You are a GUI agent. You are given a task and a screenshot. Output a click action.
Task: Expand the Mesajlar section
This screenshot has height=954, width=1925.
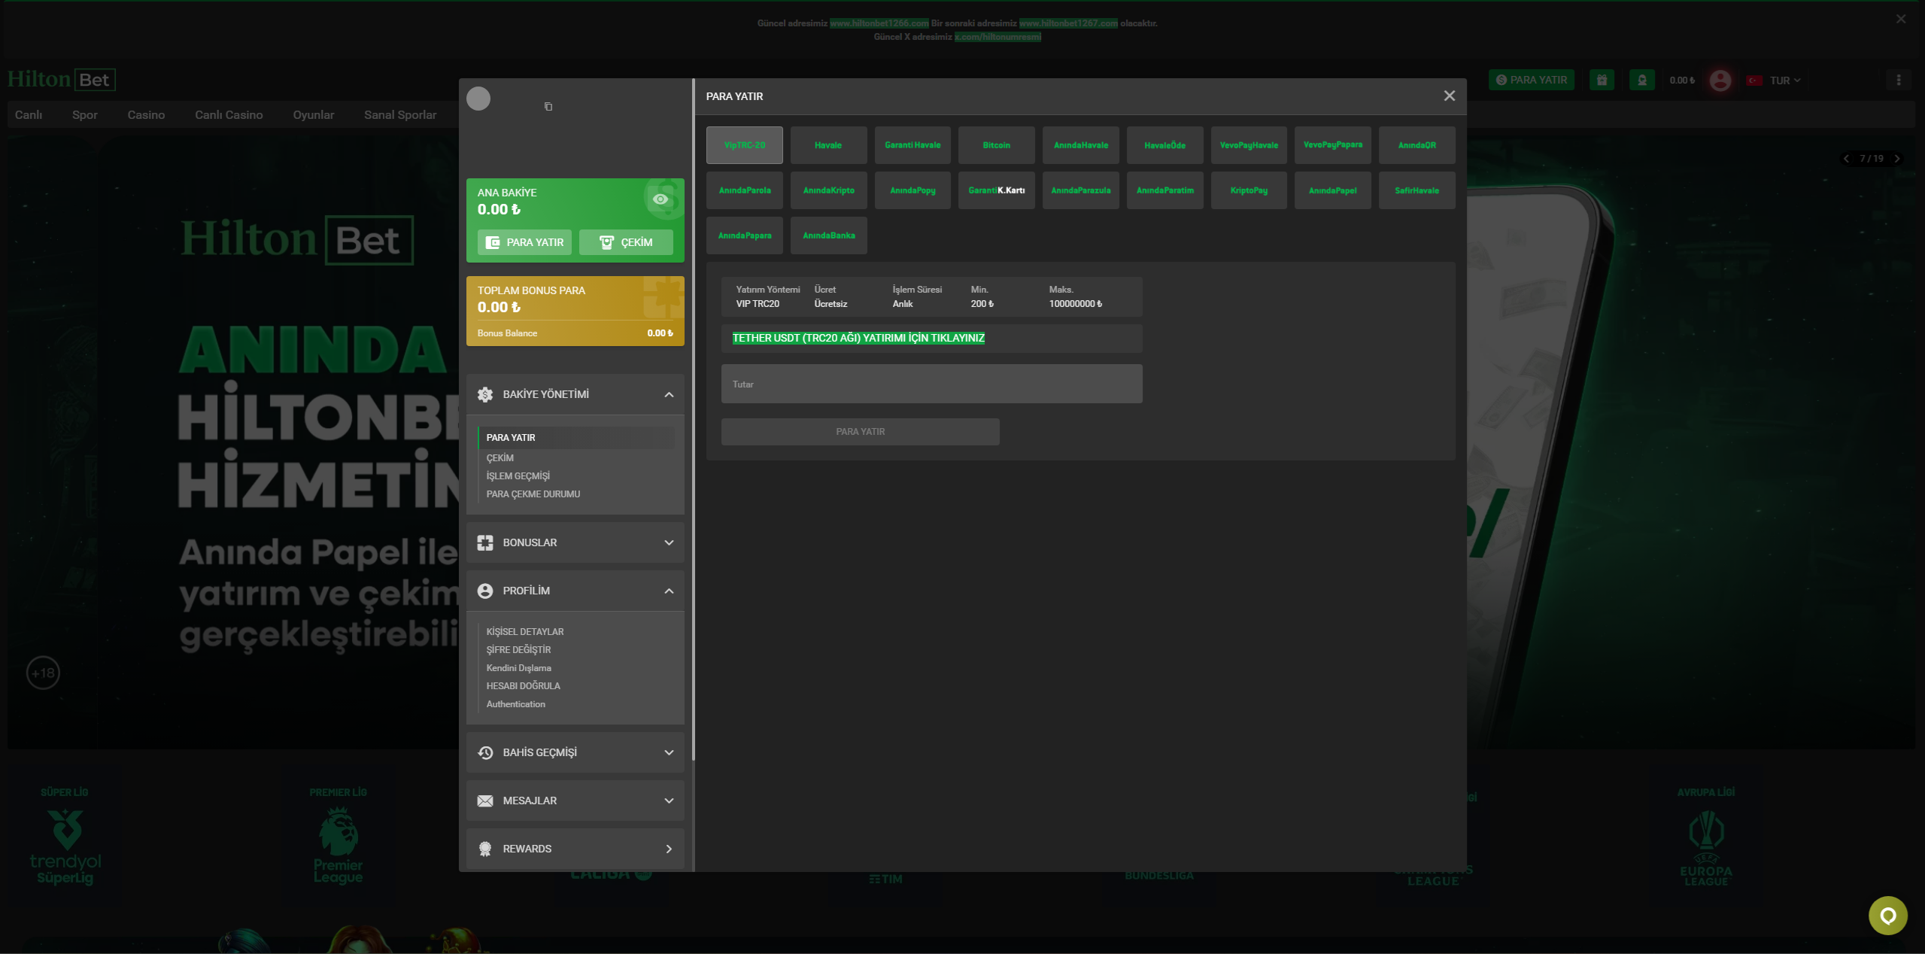click(x=669, y=801)
